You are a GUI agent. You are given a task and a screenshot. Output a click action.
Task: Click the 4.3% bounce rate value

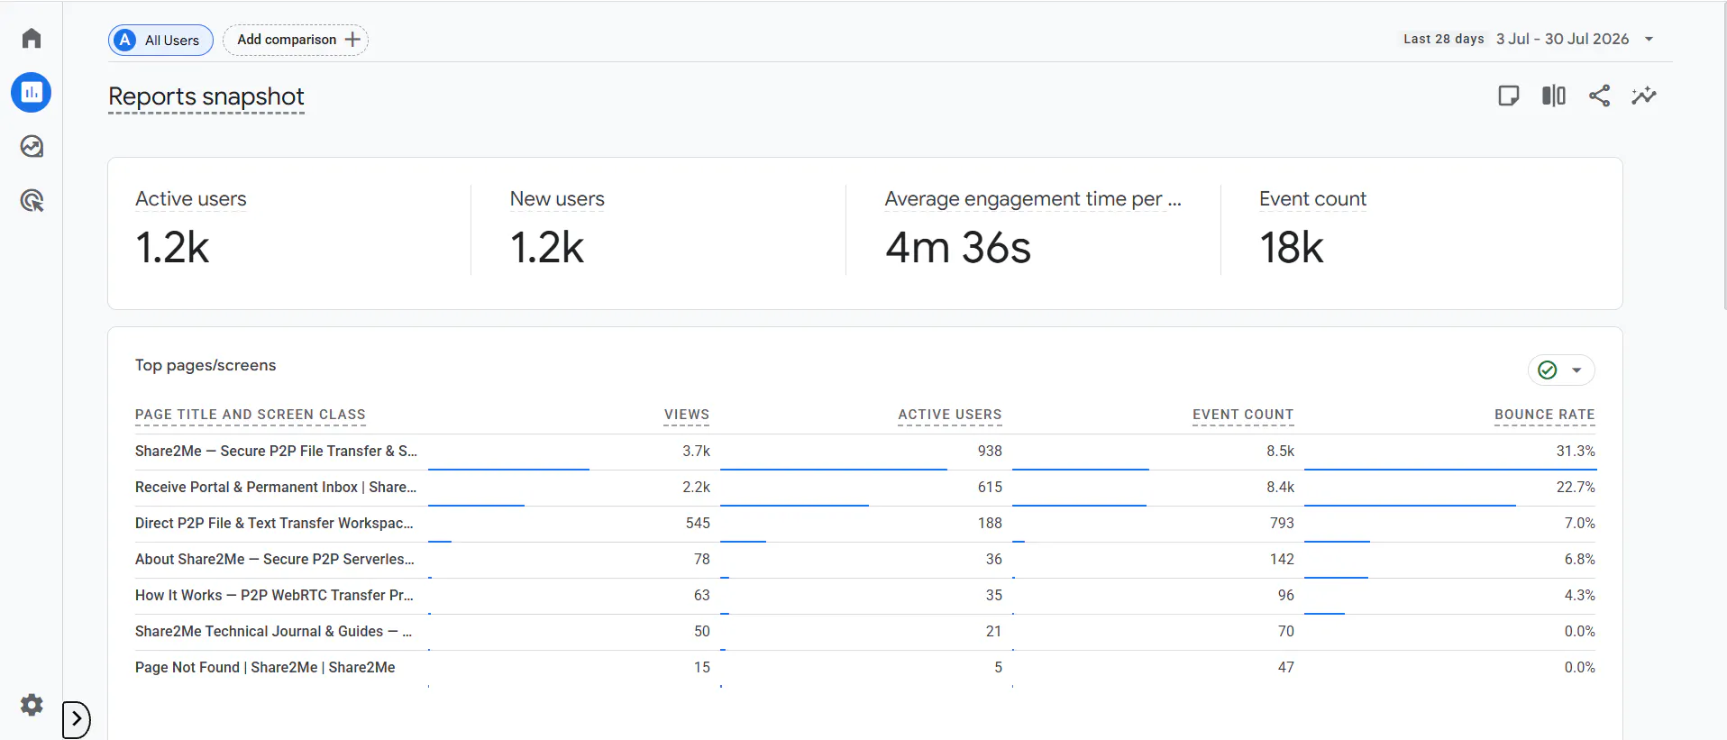click(1580, 595)
